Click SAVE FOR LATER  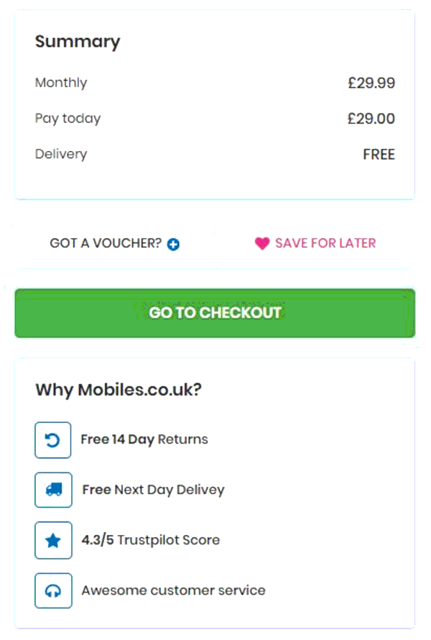323,243
